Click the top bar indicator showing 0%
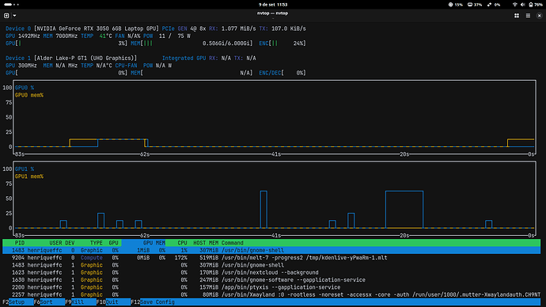The height and width of the screenshot is (307, 546). [x=494, y=5]
